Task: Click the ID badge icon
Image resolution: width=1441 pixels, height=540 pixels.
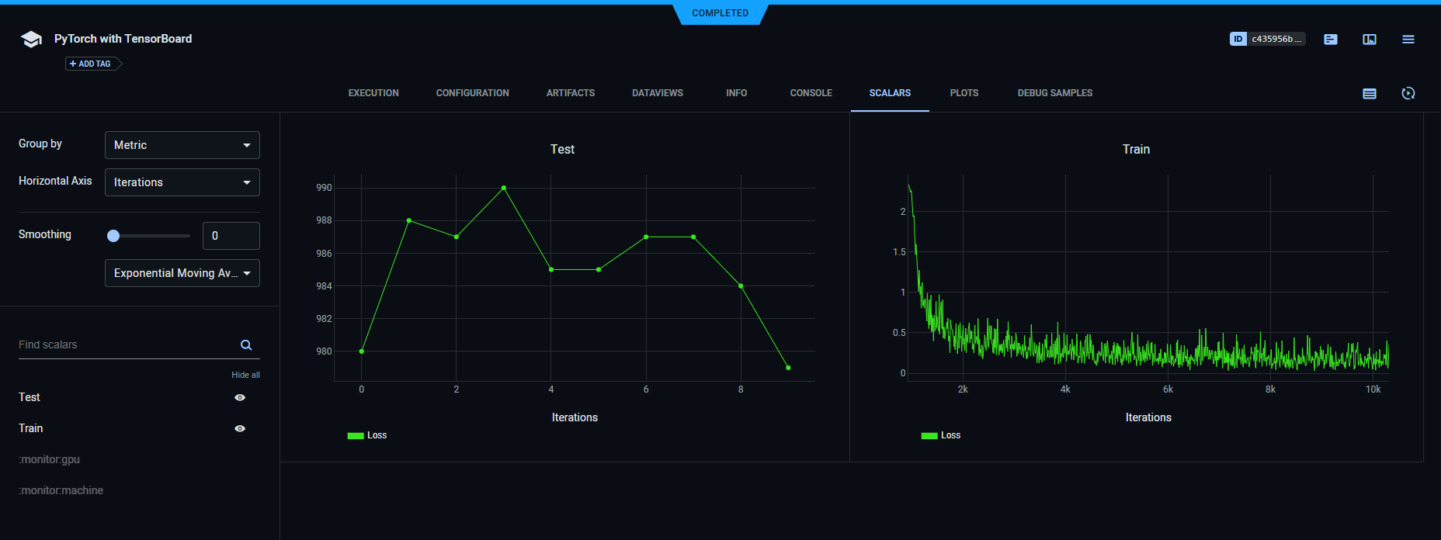Action: coord(1238,39)
